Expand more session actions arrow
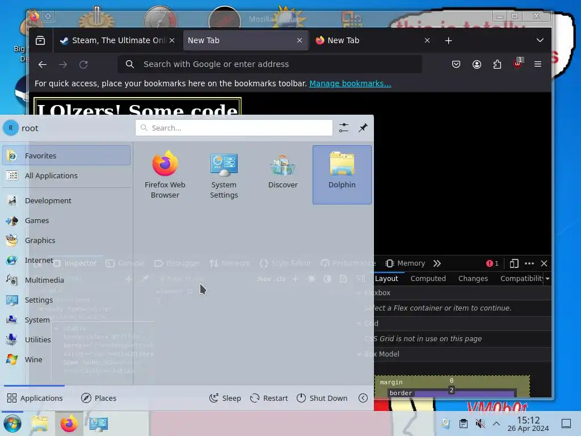The image size is (581, 436). (363, 398)
